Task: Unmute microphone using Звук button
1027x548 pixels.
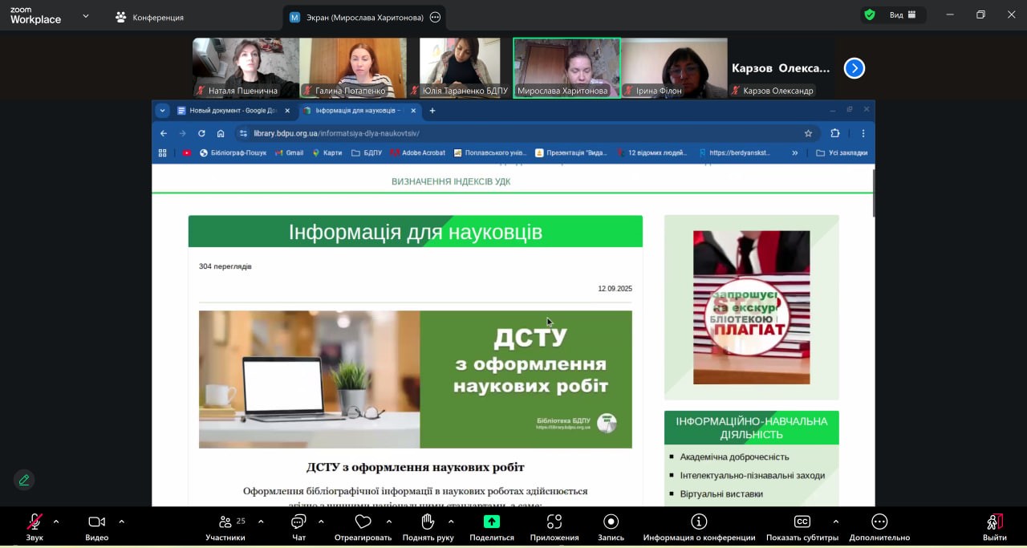Action: click(35, 526)
